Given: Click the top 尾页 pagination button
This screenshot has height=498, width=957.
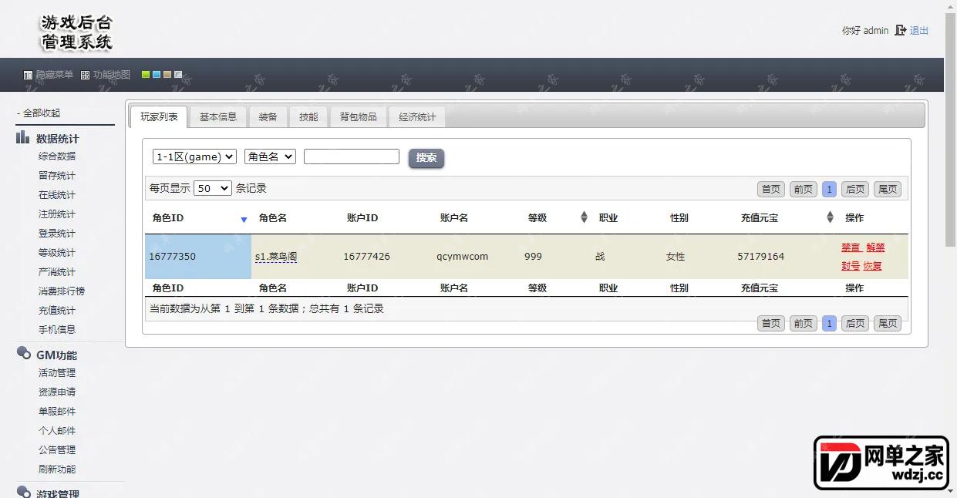Looking at the screenshot, I should coord(888,190).
